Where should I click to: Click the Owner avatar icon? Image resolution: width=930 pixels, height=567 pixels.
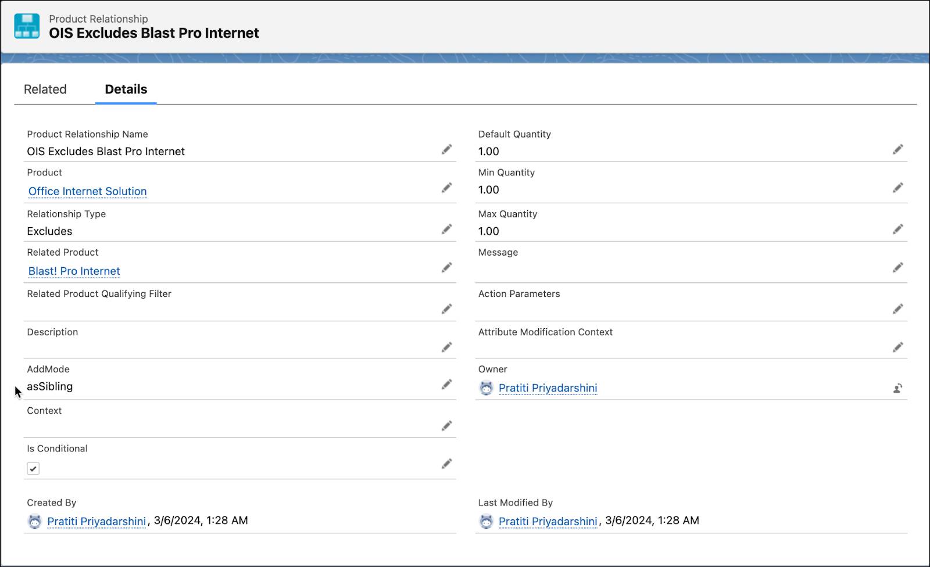tap(486, 388)
